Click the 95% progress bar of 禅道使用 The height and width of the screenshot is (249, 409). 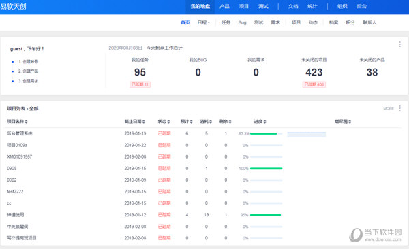tap(266, 215)
